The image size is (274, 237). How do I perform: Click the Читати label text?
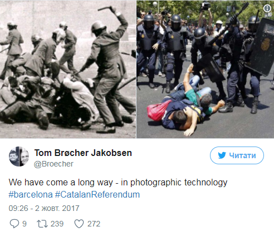242,155
